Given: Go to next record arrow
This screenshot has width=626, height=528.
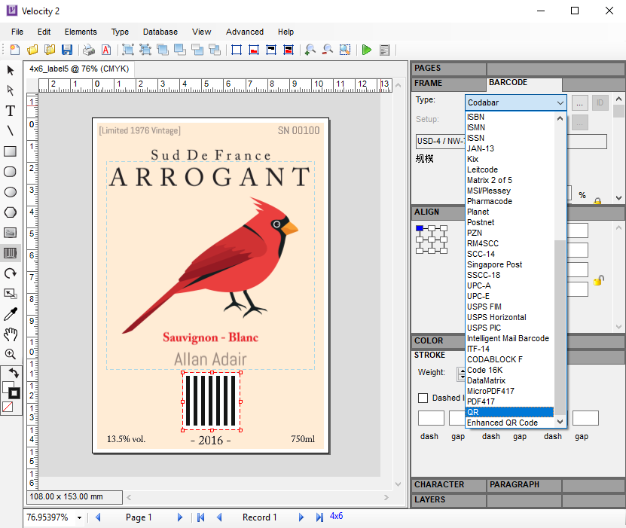Looking at the screenshot, I should click(301, 517).
